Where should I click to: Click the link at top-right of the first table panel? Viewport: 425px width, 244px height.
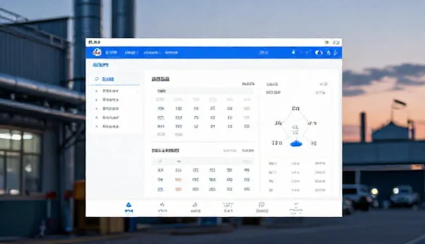248,84
